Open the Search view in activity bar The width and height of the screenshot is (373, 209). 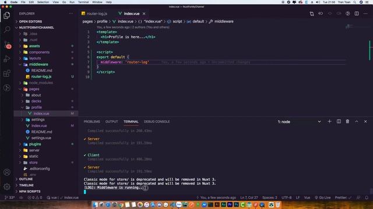coord(6,30)
